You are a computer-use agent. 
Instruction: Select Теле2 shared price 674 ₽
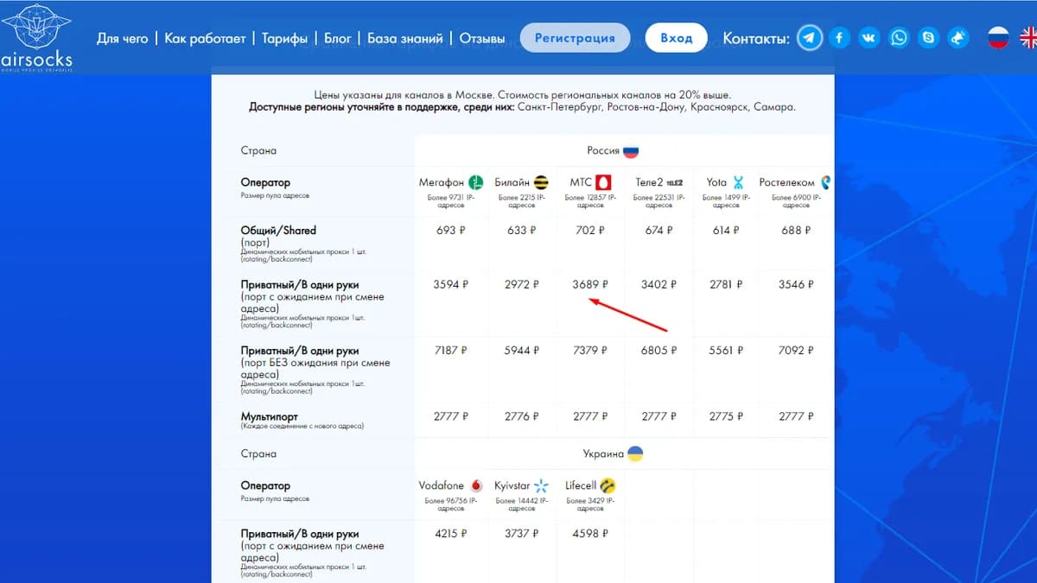pyautogui.click(x=659, y=231)
